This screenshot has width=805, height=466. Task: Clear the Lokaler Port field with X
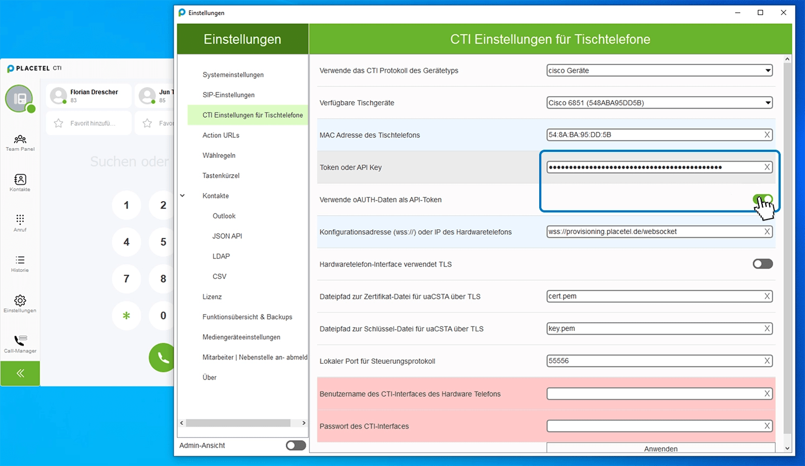click(x=767, y=361)
